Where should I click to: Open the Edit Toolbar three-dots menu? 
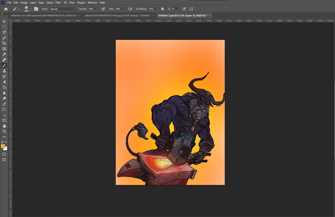coord(4,137)
